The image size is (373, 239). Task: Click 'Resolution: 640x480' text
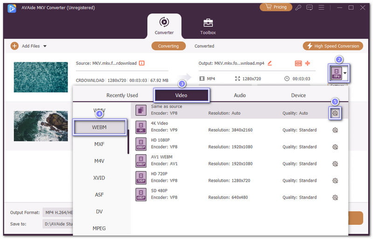228,198
